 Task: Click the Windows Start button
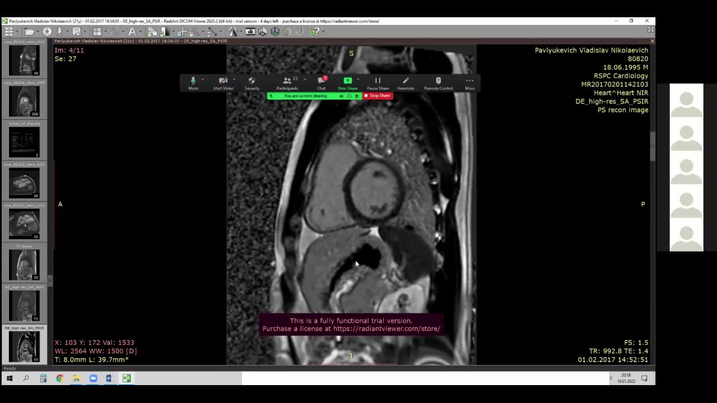coord(9,378)
